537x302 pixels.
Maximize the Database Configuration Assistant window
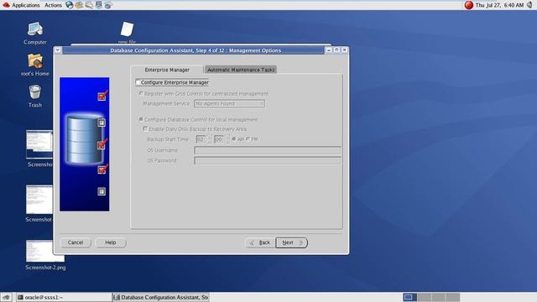click(x=336, y=50)
